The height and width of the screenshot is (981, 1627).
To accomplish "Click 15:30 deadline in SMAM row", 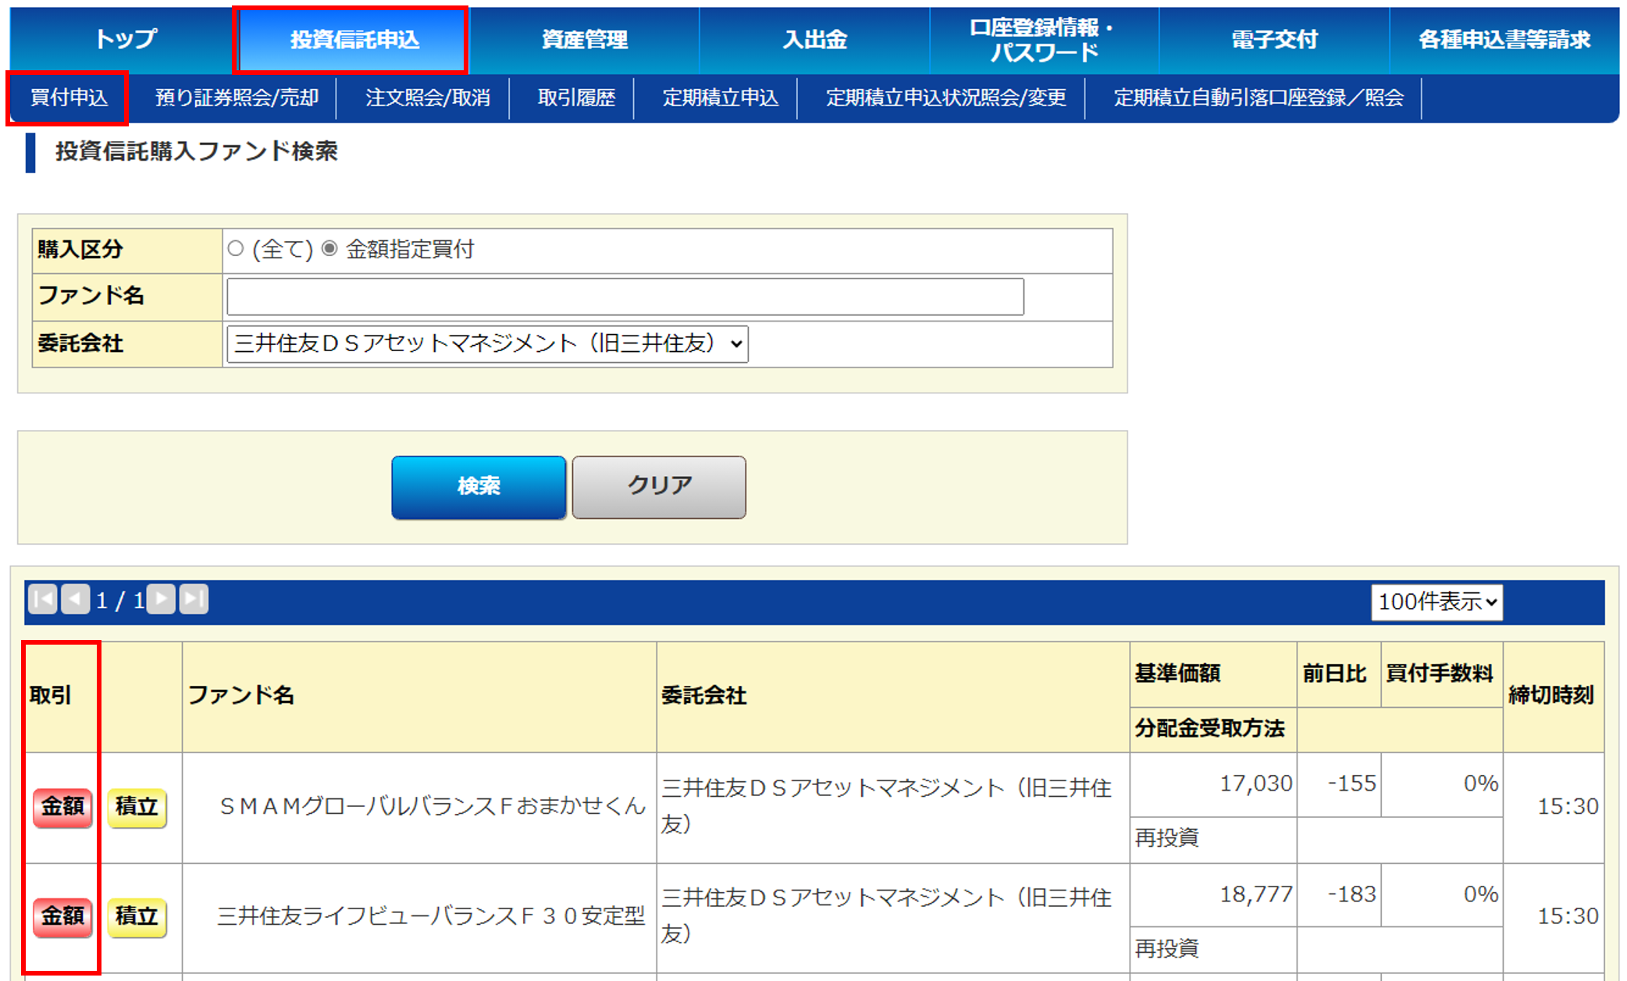I will pos(1568,806).
